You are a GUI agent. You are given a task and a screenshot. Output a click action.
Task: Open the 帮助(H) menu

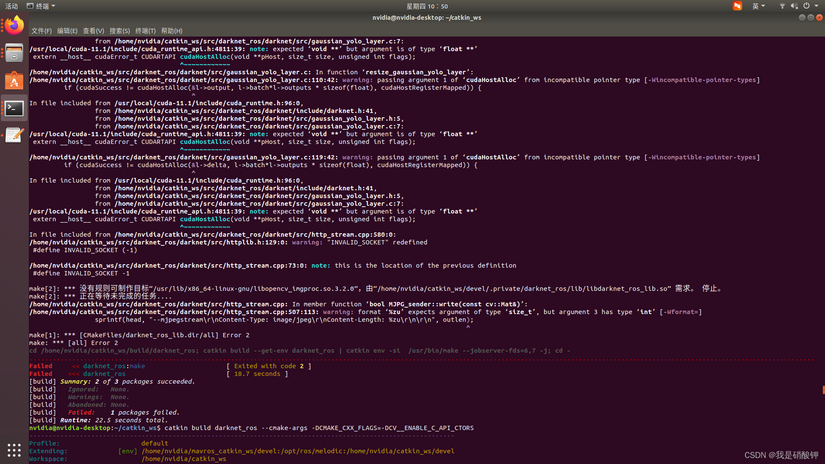[171, 31]
